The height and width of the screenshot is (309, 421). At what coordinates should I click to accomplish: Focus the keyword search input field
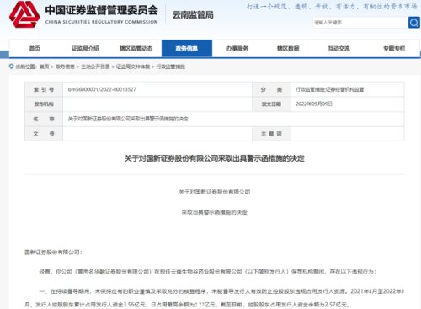(x=360, y=23)
